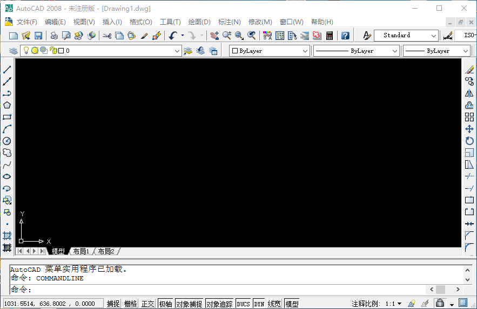The width and height of the screenshot is (477, 309).
Task: Click the Save icon in the standard toolbar
Action: click(x=38, y=36)
